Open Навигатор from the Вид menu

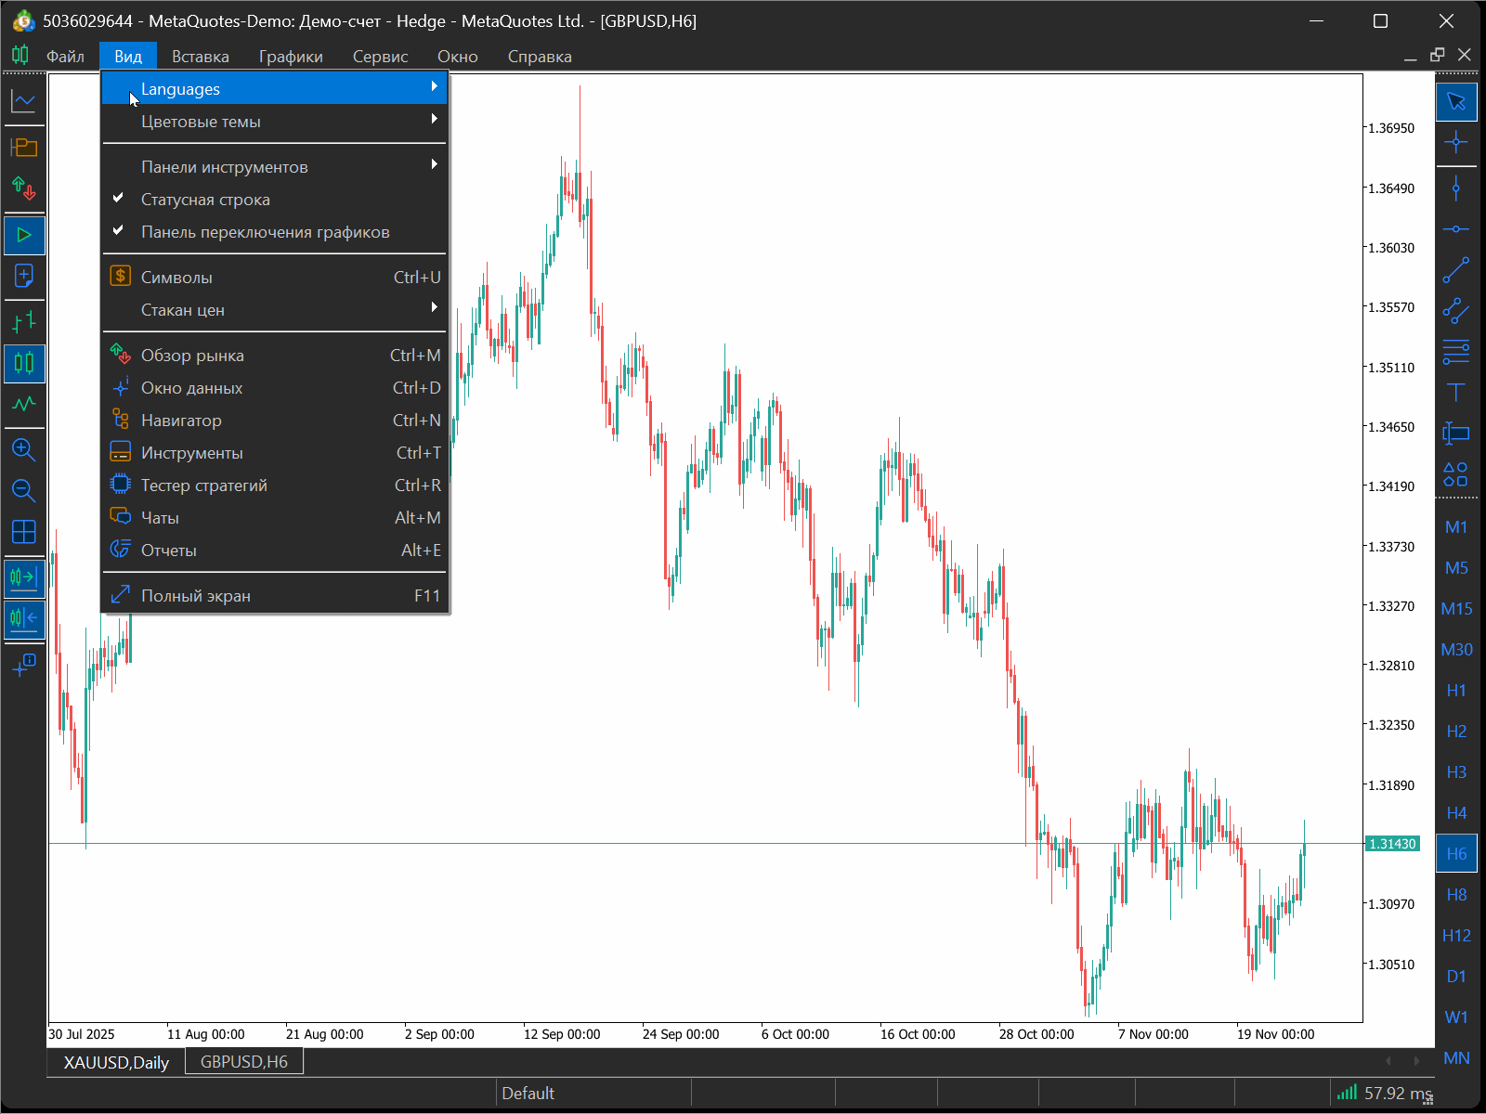pos(275,421)
